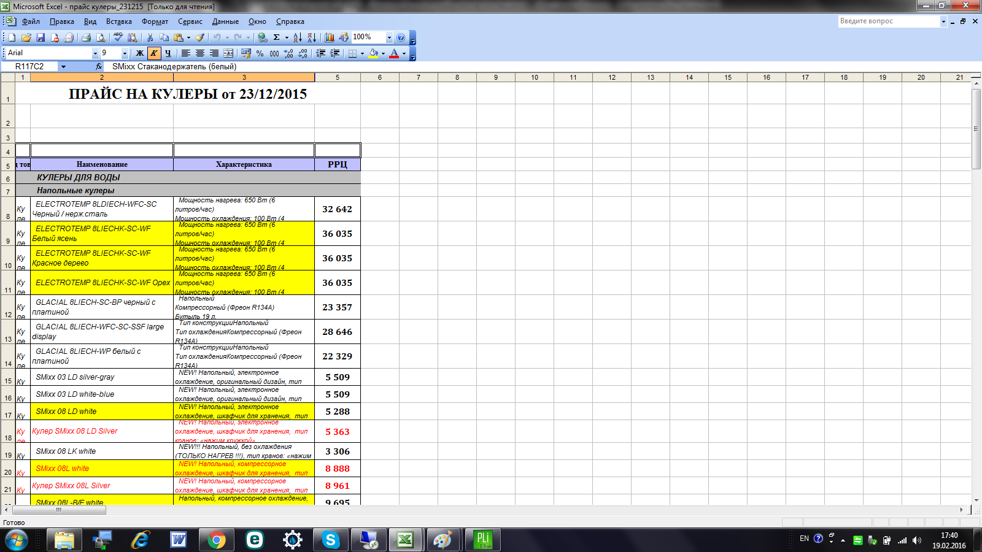Click the Insert Function fx button
This screenshot has width=982, height=552.
click(99, 66)
